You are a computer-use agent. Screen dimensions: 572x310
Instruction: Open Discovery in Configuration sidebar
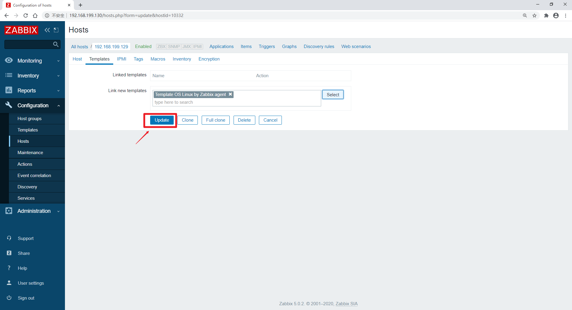pyautogui.click(x=37, y=187)
